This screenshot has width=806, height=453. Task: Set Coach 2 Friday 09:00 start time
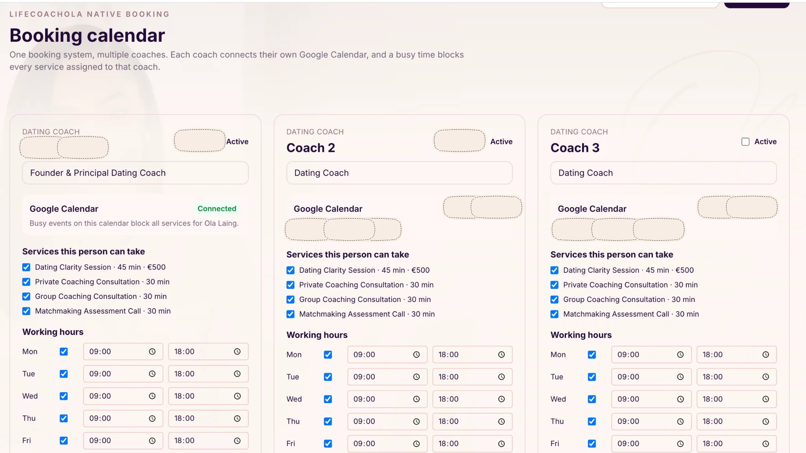pos(387,444)
